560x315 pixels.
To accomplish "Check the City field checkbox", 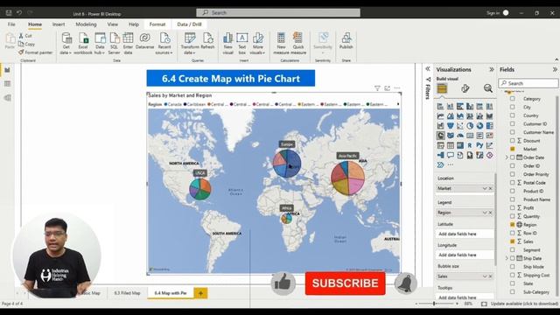I will (x=513, y=107).
